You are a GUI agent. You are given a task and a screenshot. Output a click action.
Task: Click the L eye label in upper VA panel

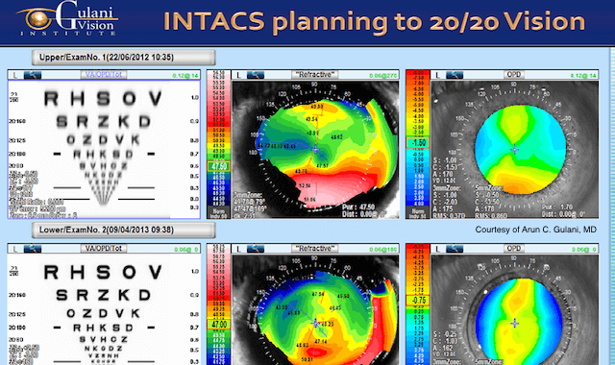coord(15,75)
